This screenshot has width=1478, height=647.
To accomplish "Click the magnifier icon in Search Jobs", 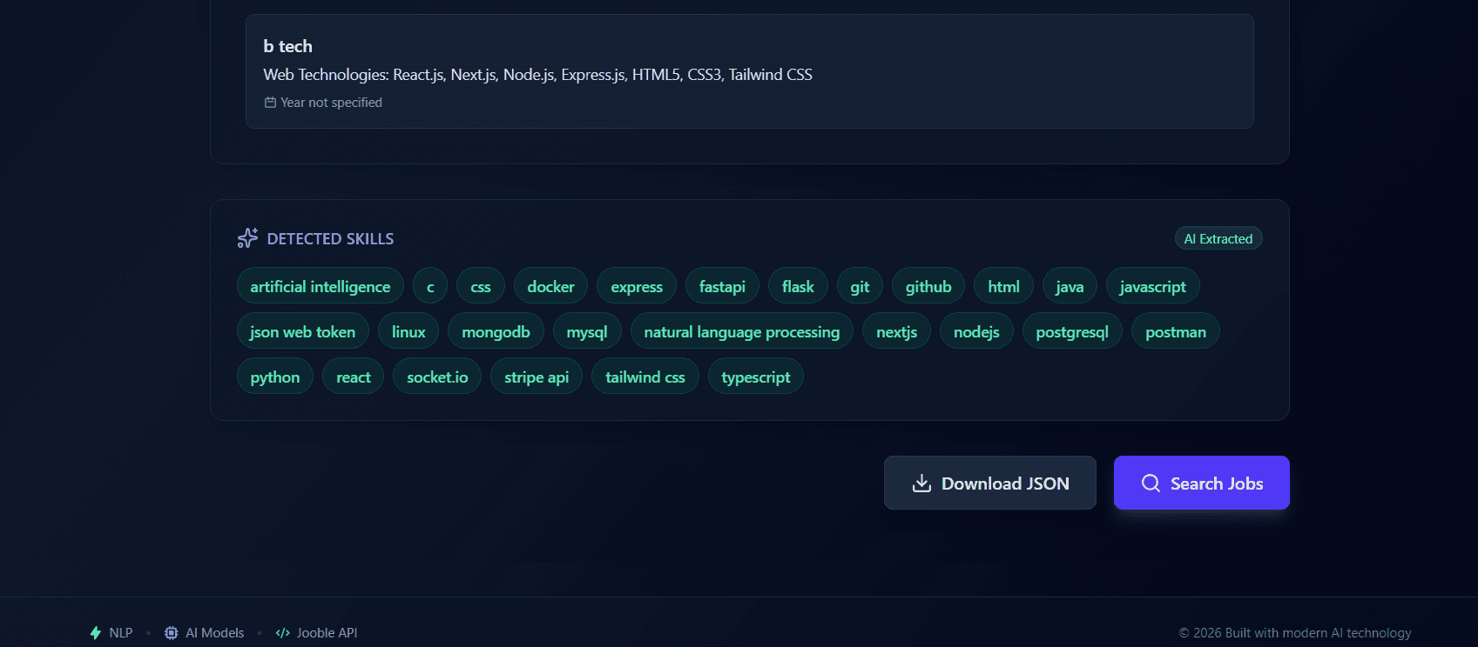I will point(1151,484).
